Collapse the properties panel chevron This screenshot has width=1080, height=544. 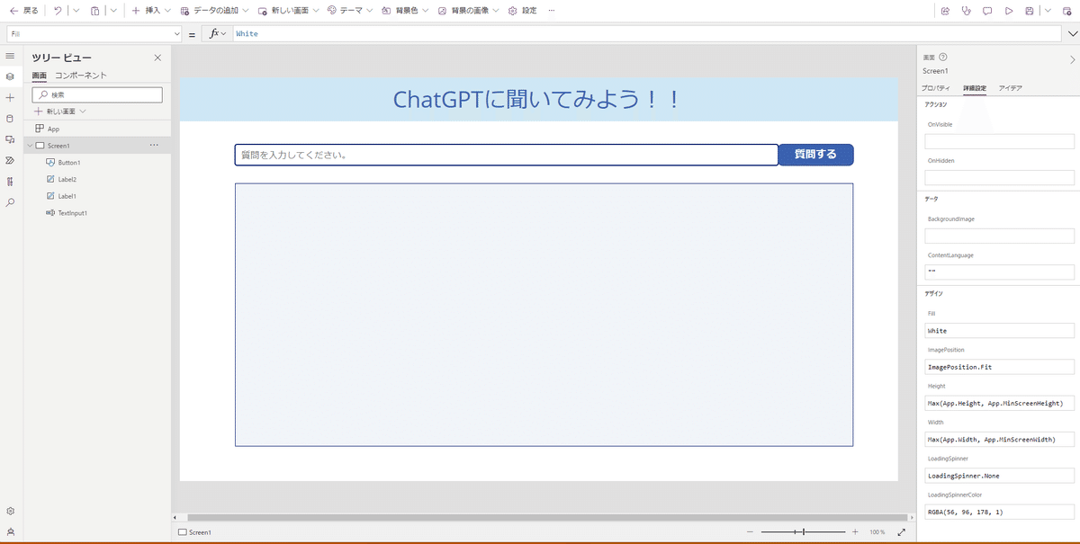point(1071,60)
